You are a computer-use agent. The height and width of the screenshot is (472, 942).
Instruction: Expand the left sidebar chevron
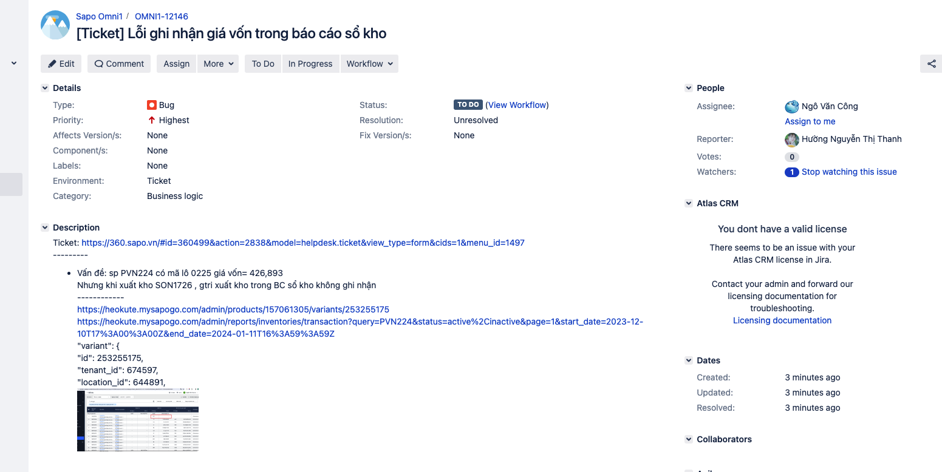[14, 62]
